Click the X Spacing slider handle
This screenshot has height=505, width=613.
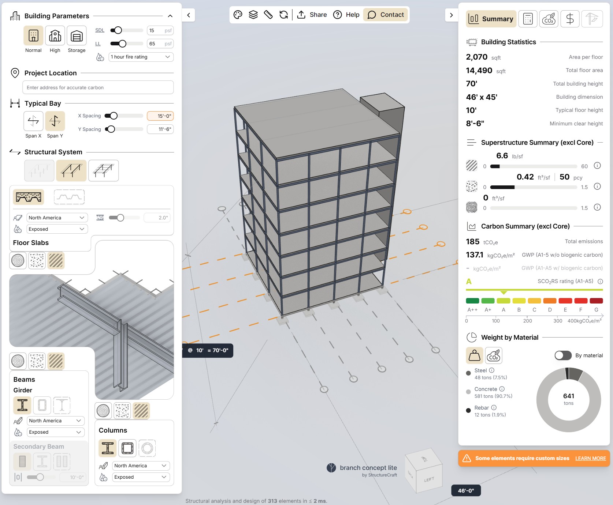click(114, 116)
